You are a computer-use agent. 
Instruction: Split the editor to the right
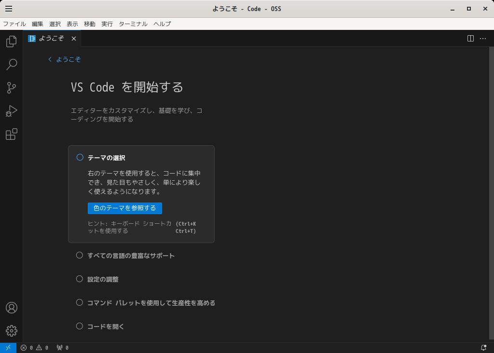point(470,39)
